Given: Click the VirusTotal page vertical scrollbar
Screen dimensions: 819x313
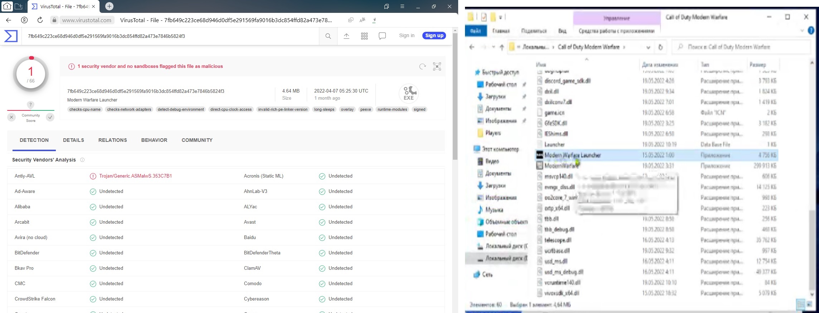Looking at the screenshot, I should 455,96.
